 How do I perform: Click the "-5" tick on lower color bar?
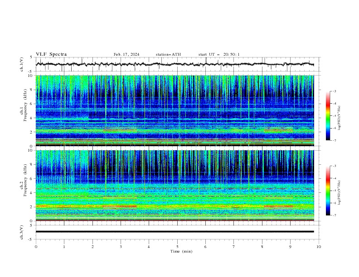point(334,191)
